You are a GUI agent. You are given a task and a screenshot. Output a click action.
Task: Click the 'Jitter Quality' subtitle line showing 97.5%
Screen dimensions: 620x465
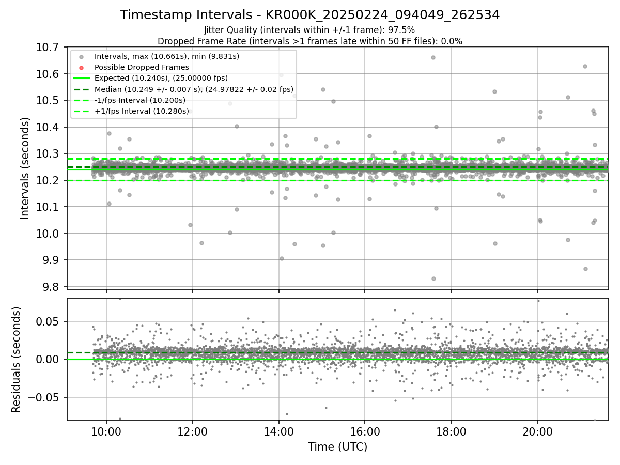pos(310,30)
